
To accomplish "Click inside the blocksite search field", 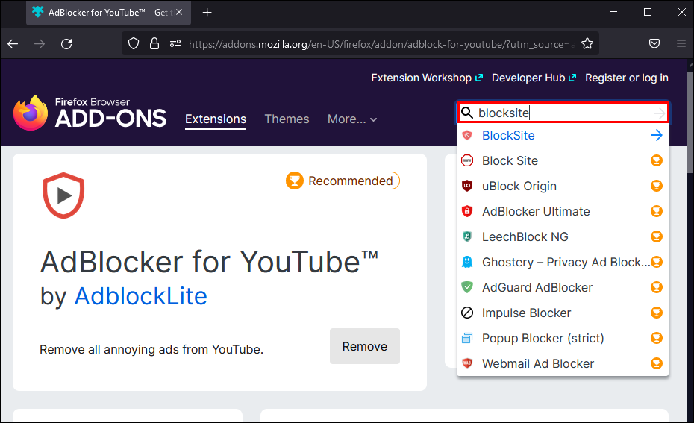I will pyautogui.click(x=563, y=113).
